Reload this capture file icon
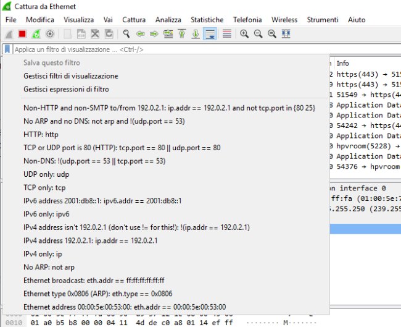 (x=109, y=34)
